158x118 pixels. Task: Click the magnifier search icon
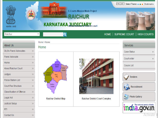(65, 34)
